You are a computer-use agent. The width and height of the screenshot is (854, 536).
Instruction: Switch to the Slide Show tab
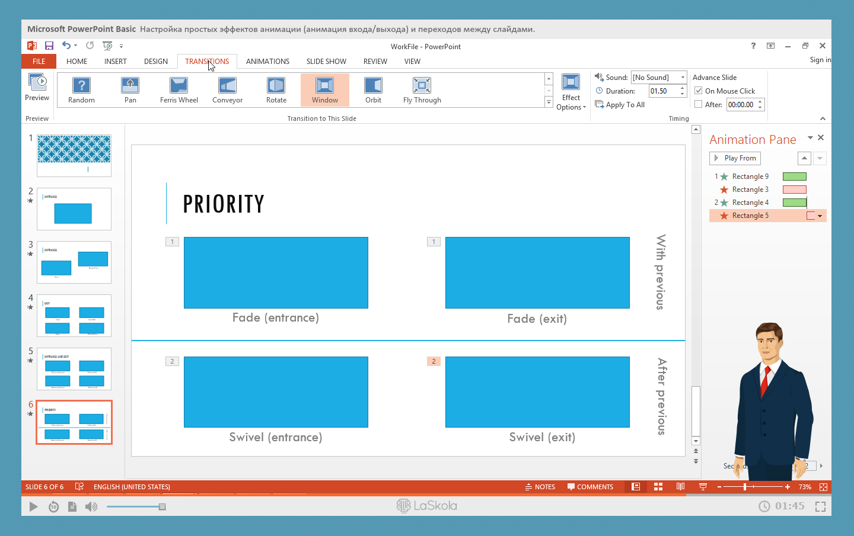click(326, 62)
